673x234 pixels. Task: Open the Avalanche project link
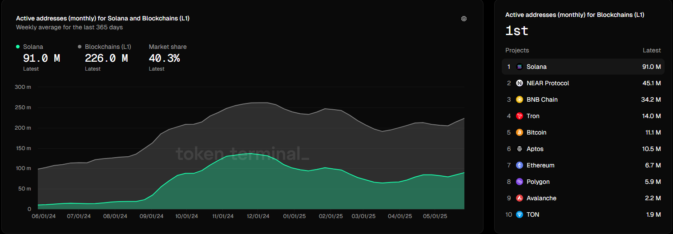point(541,198)
